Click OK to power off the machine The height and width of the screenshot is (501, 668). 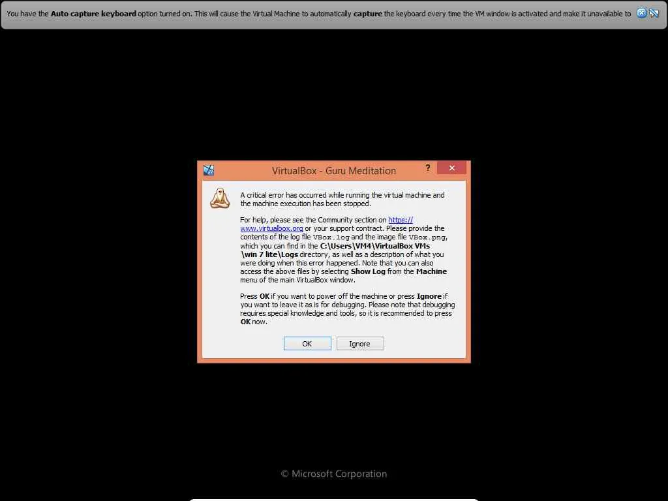tap(307, 343)
